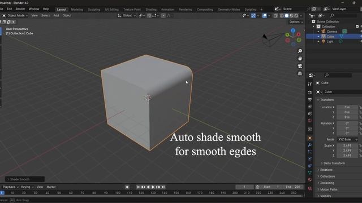
Task: Play animation forward in timeline
Action: 153,187
